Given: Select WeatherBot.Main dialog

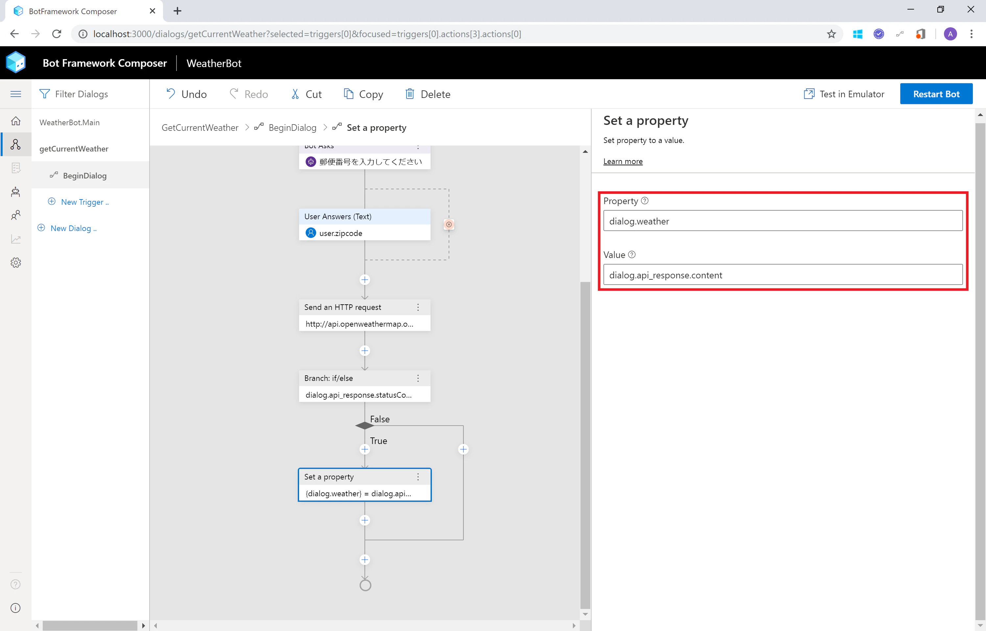Looking at the screenshot, I should pyautogui.click(x=69, y=123).
